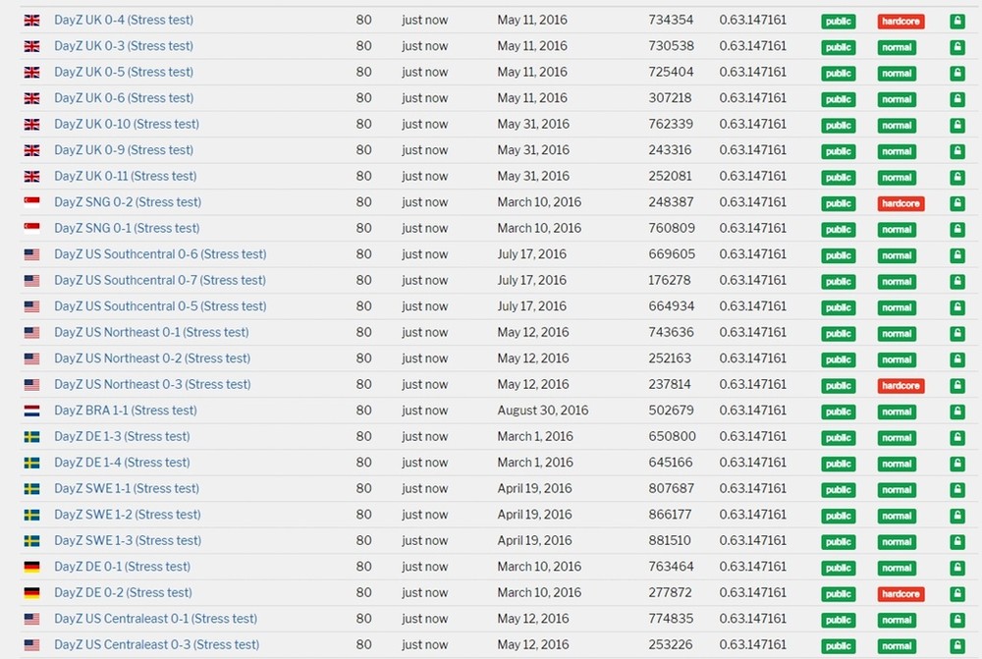
Task: Open DayZ US Northeast 0-1 (Stress test) link
Action: [x=151, y=332]
